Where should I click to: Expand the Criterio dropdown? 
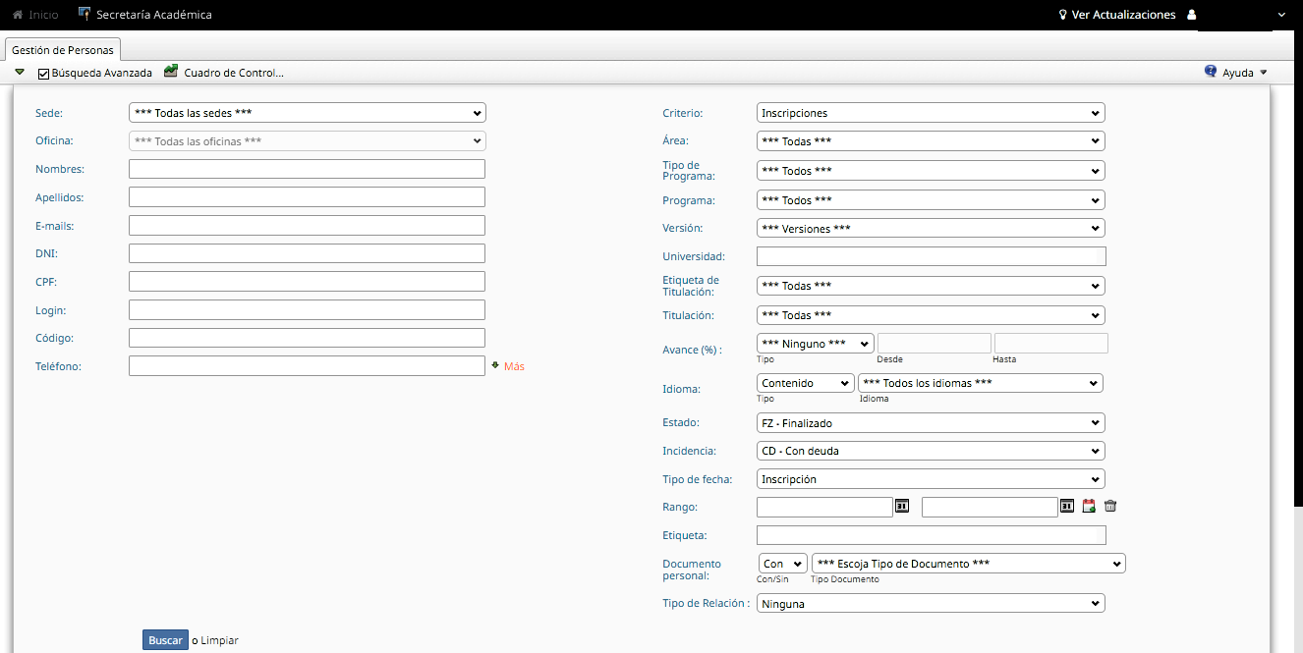click(x=931, y=113)
